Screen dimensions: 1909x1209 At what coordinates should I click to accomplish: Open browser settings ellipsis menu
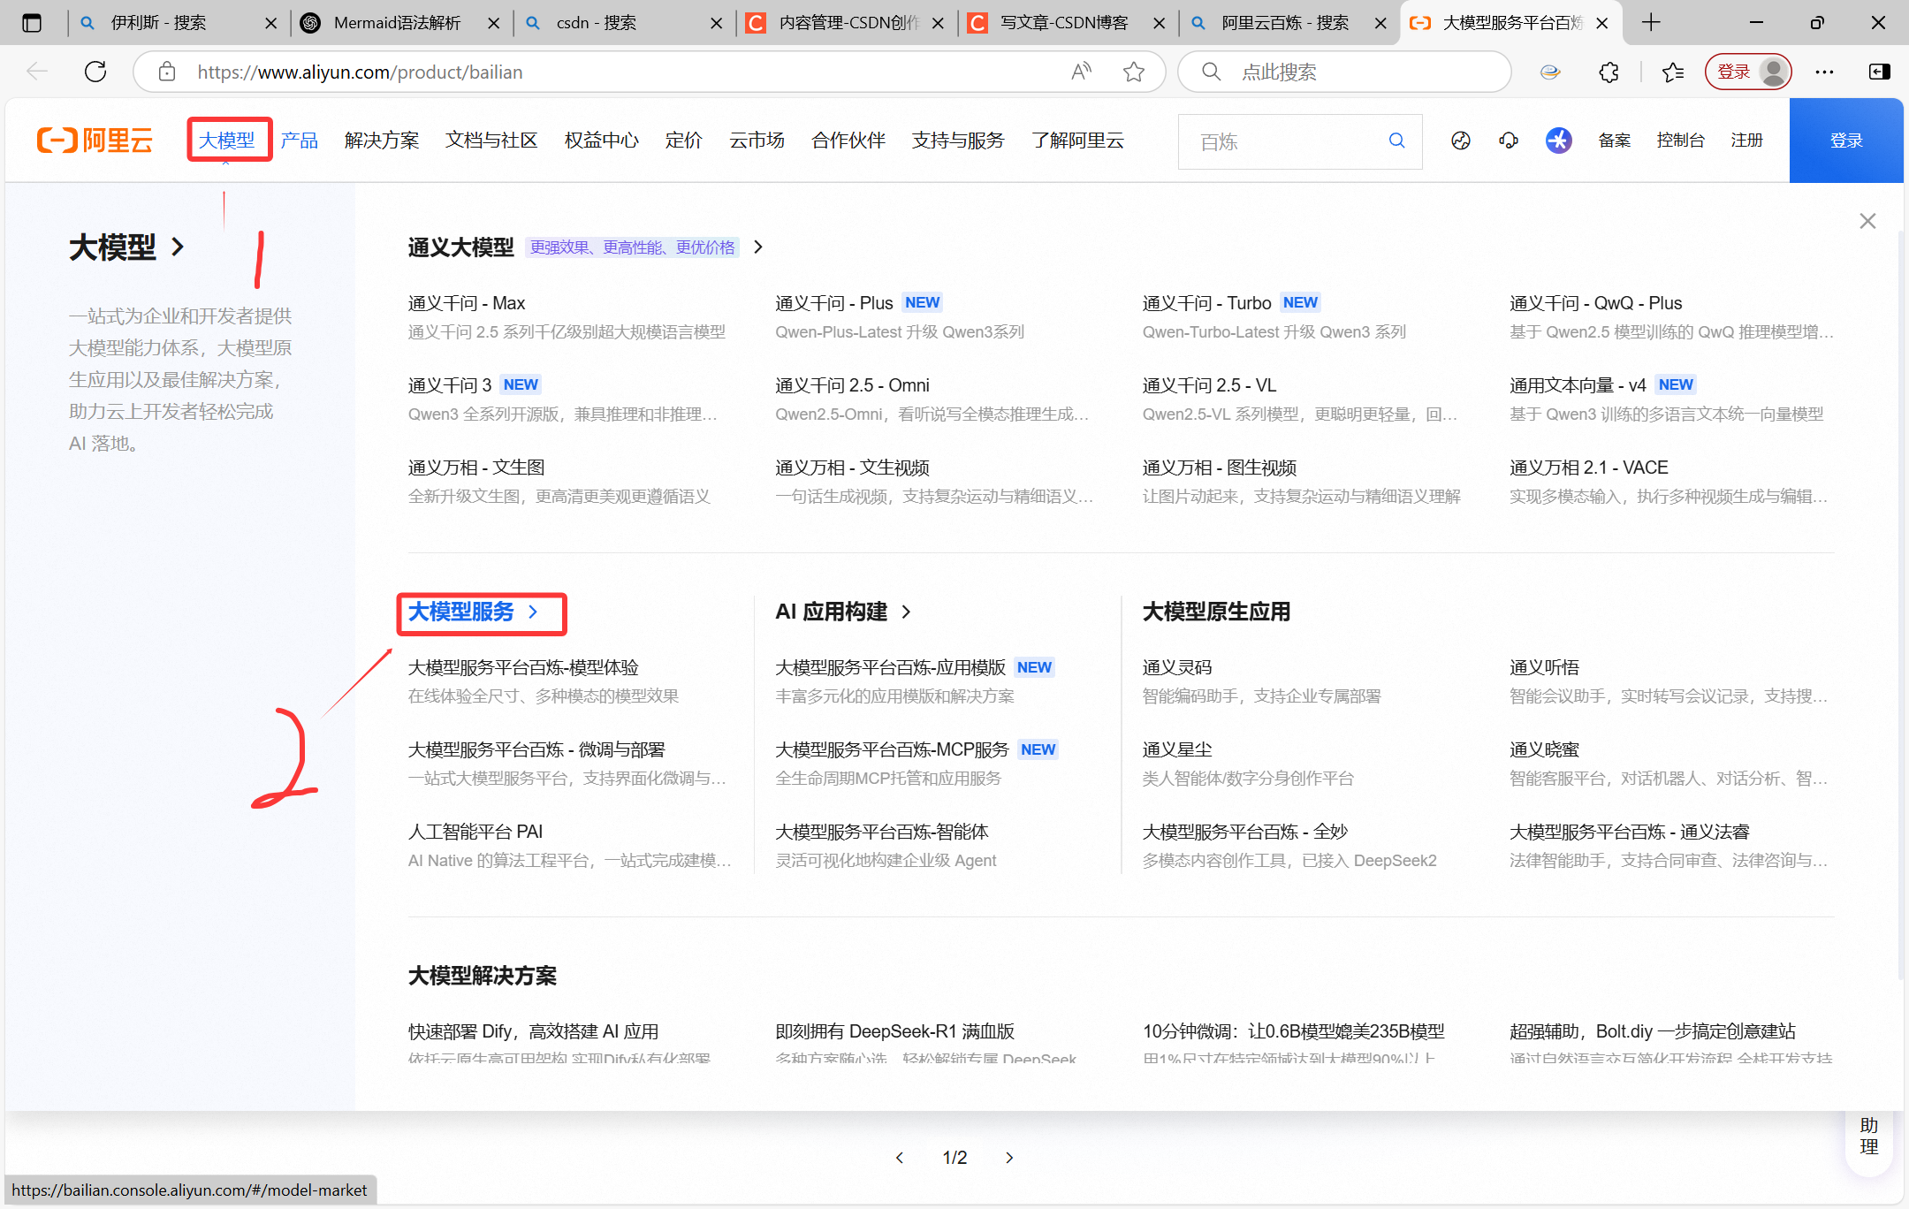coord(1824,72)
